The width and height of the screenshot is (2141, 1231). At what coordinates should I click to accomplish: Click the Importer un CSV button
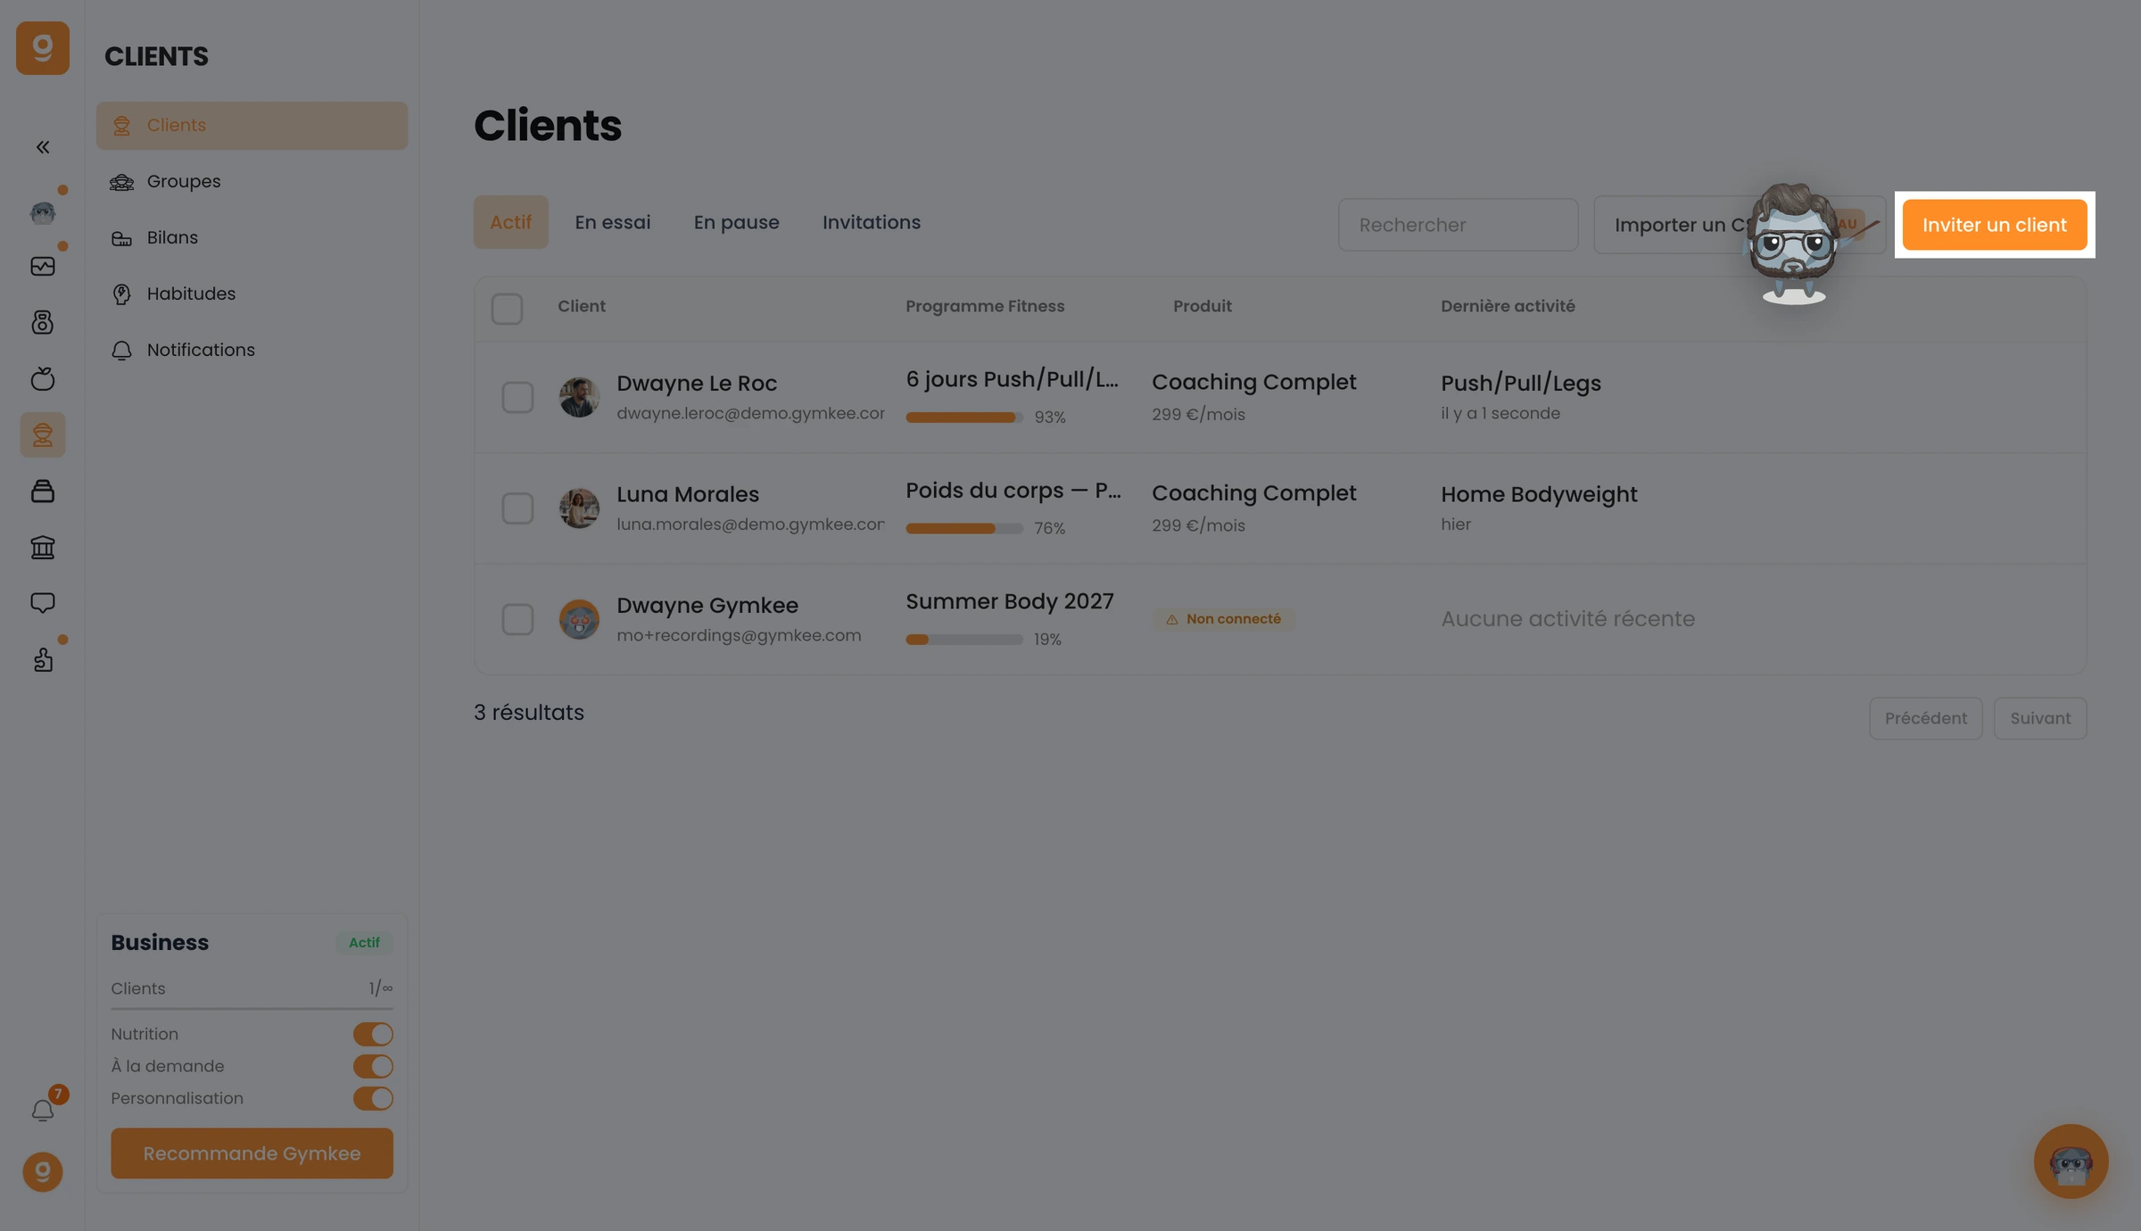1739,225
